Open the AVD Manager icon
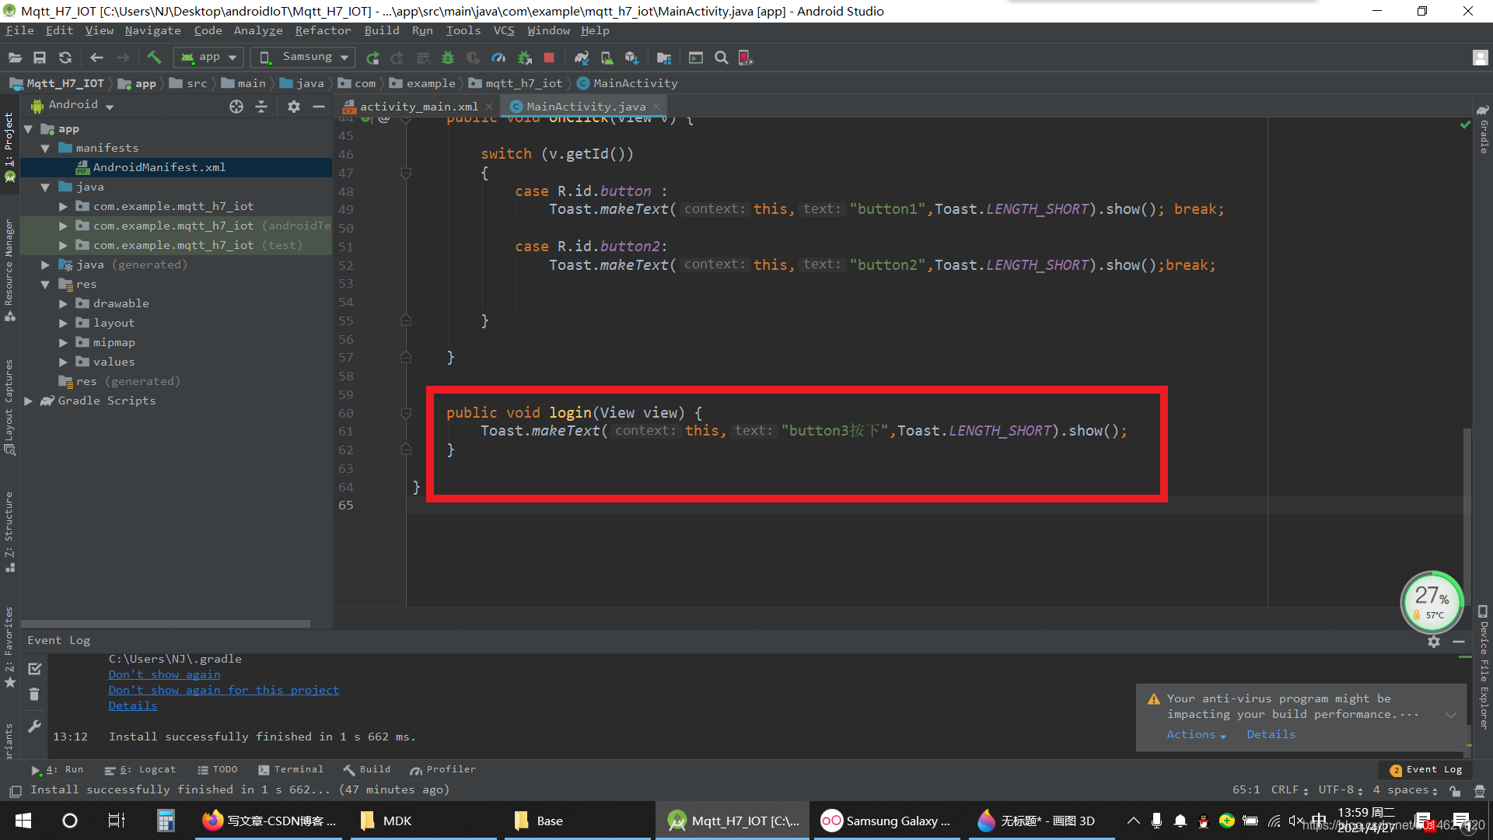The image size is (1493, 840). tap(607, 57)
